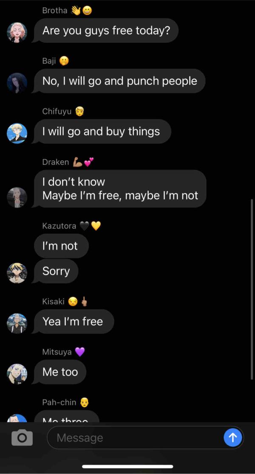Tap the 'Yea I'm free' message

click(74, 322)
